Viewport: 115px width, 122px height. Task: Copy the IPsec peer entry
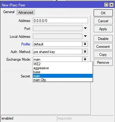103,55
